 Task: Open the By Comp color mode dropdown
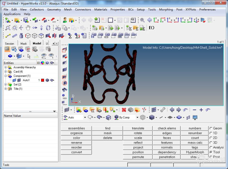[138, 118]
